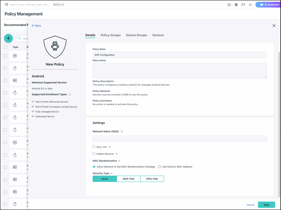Select Allow Network to Set MAC Randomization Strategy
The image size is (281, 210).
(94, 167)
